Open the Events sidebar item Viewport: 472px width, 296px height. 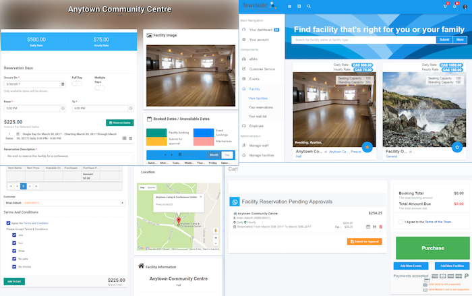[x=254, y=79]
